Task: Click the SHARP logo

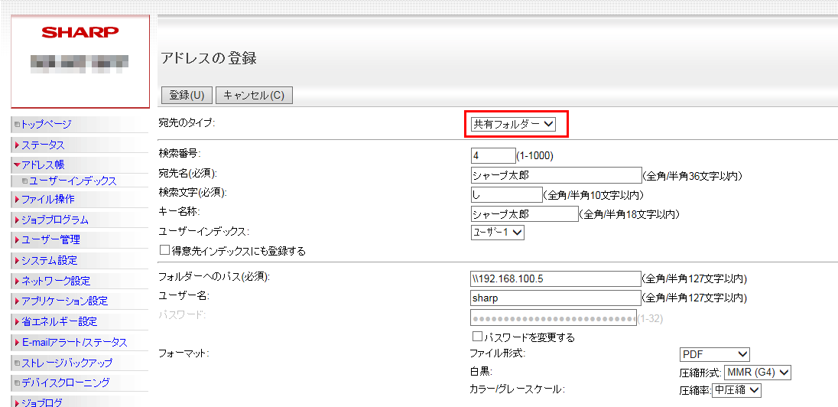Action: pyautogui.click(x=80, y=32)
